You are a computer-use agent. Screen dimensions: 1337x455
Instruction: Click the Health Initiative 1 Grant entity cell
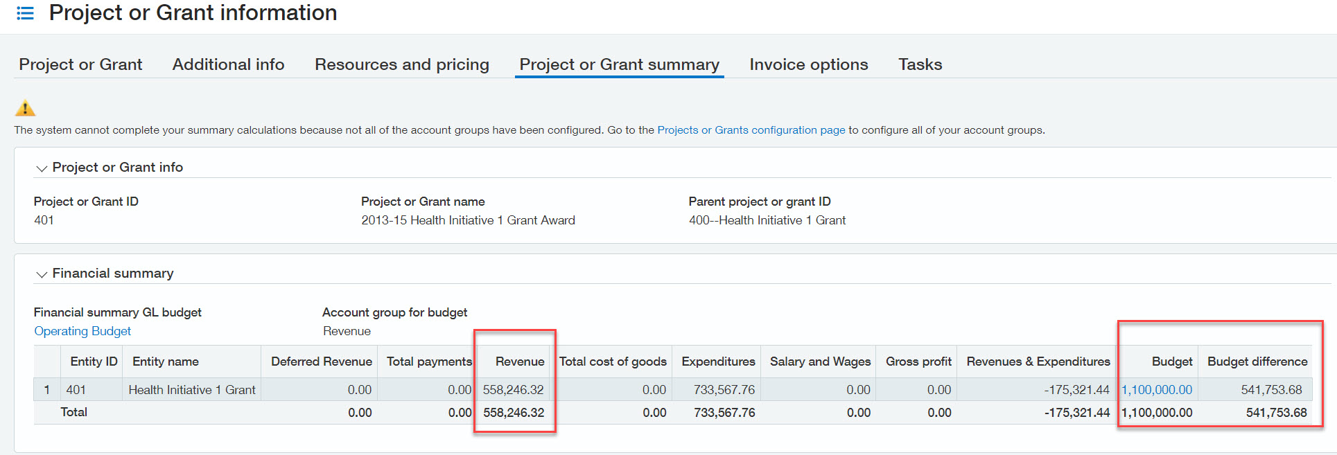tap(192, 390)
